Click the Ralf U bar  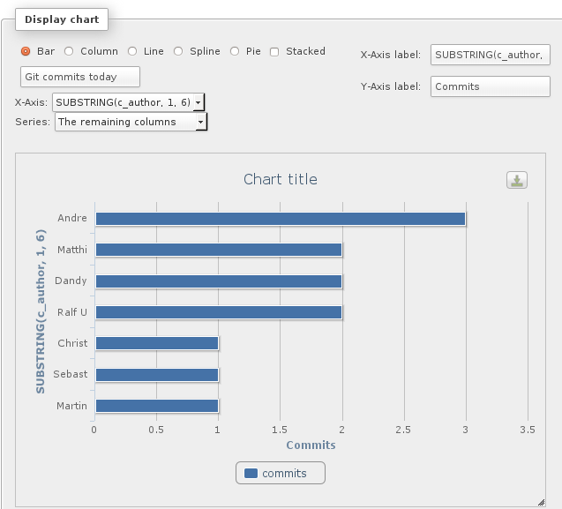click(219, 312)
